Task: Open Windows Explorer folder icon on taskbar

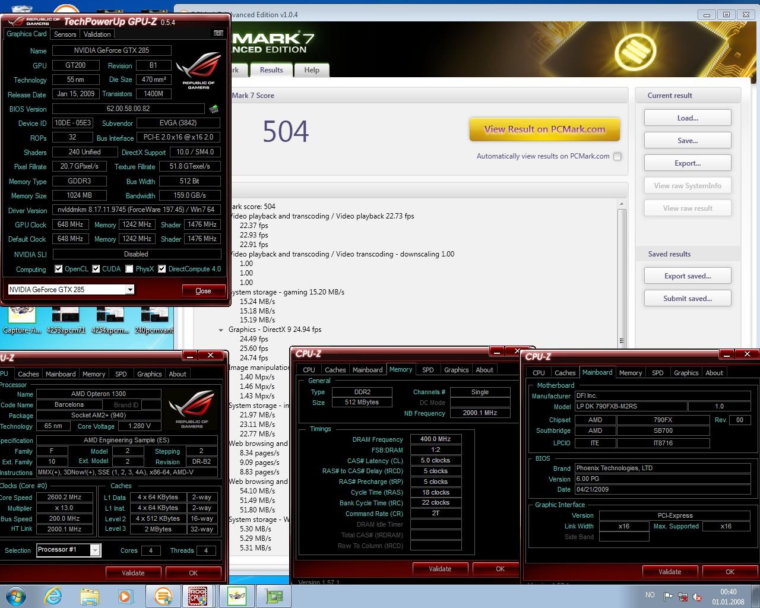Action: 90,596
